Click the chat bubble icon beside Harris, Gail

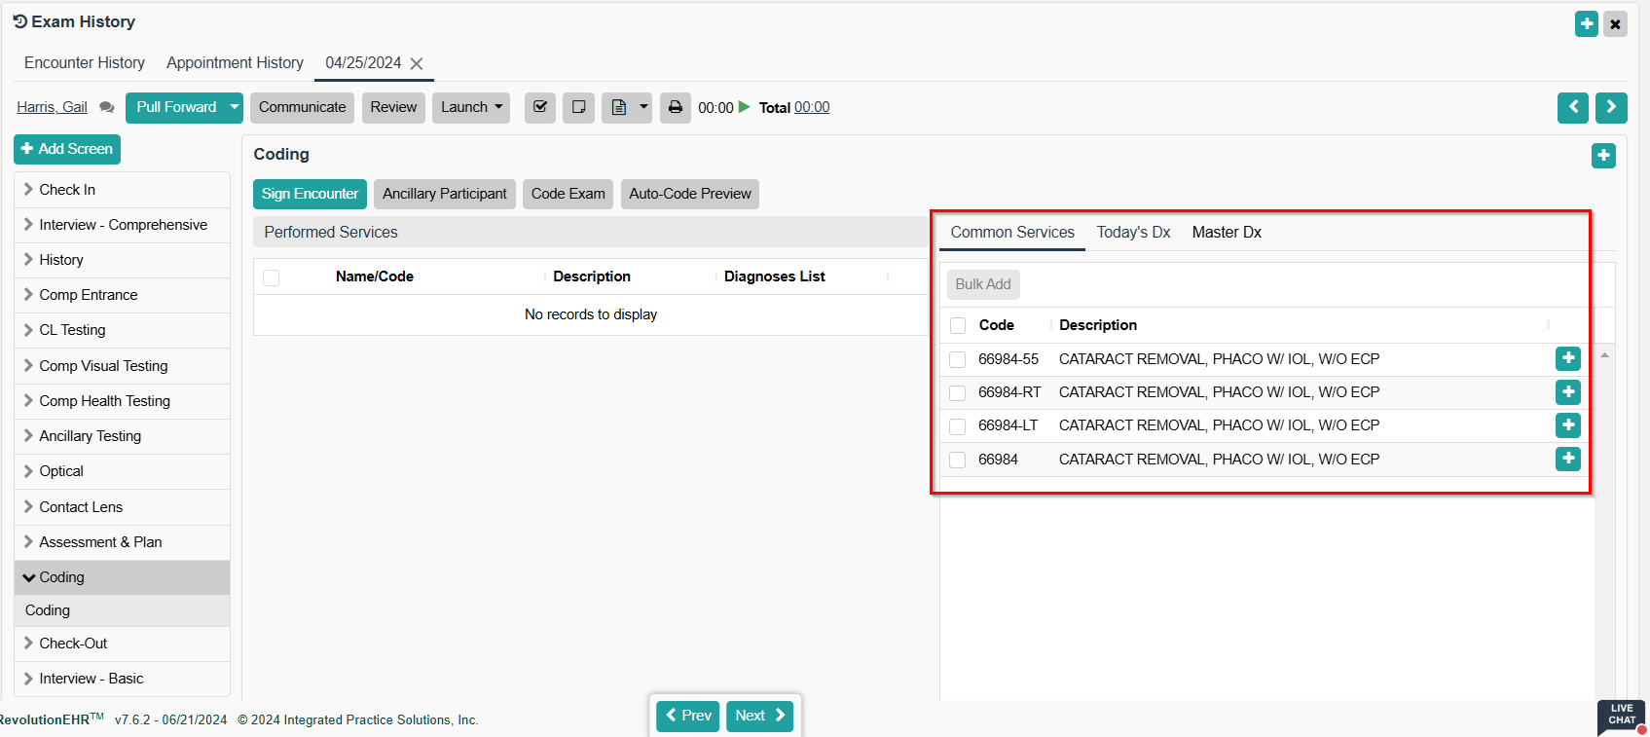(x=107, y=108)
